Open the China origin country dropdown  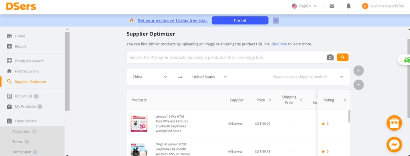click(150, 77)
